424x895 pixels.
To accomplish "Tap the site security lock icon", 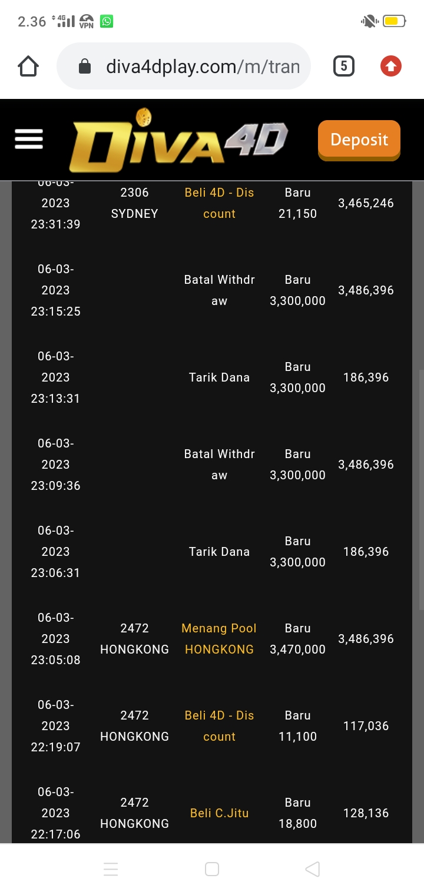I will [85, 67].
